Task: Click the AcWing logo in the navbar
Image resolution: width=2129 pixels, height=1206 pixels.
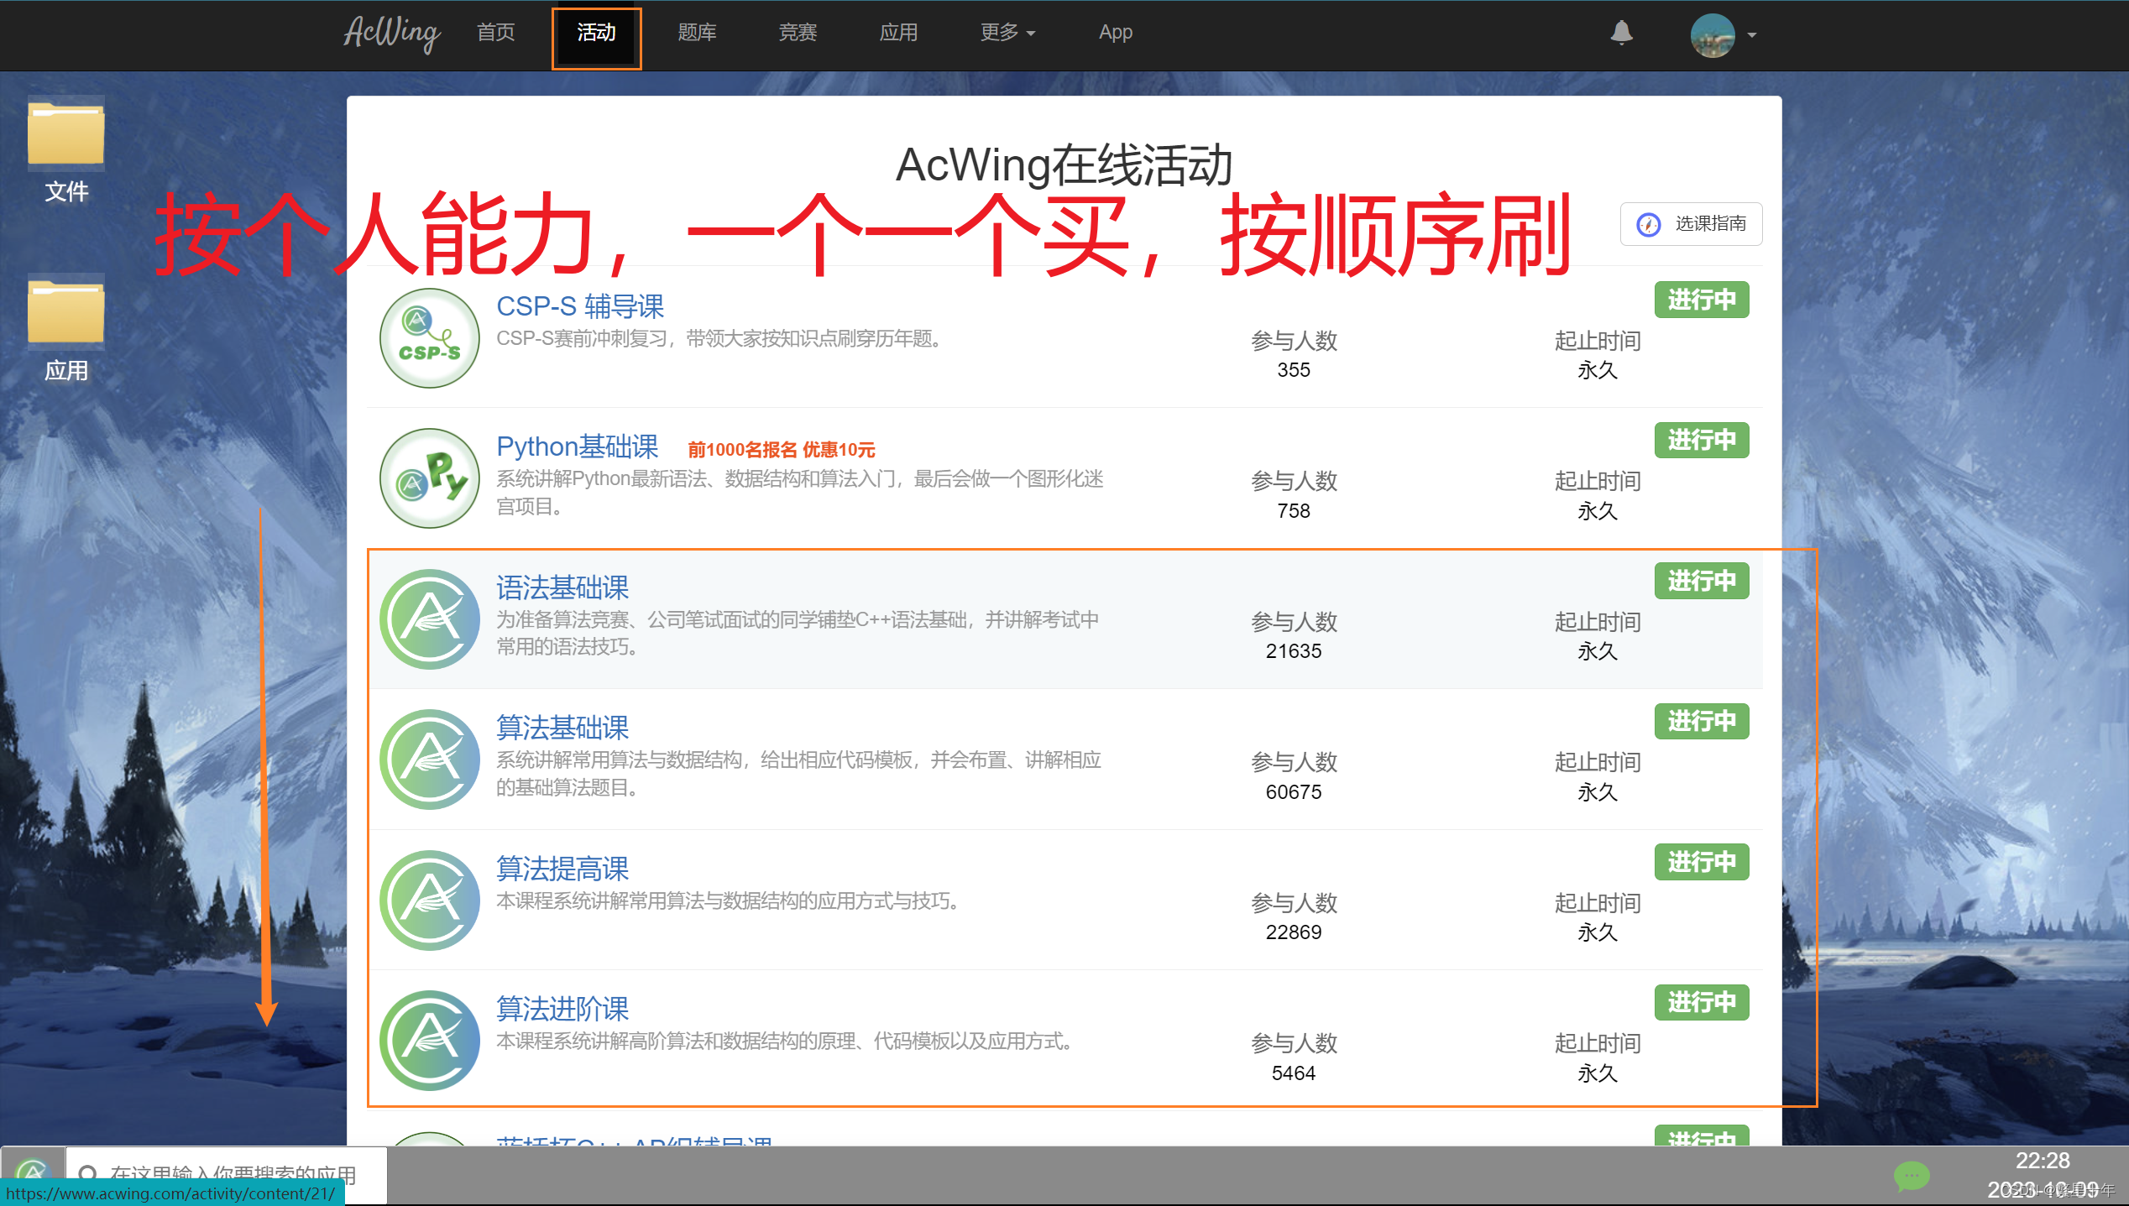Action: tap(391, 34)
